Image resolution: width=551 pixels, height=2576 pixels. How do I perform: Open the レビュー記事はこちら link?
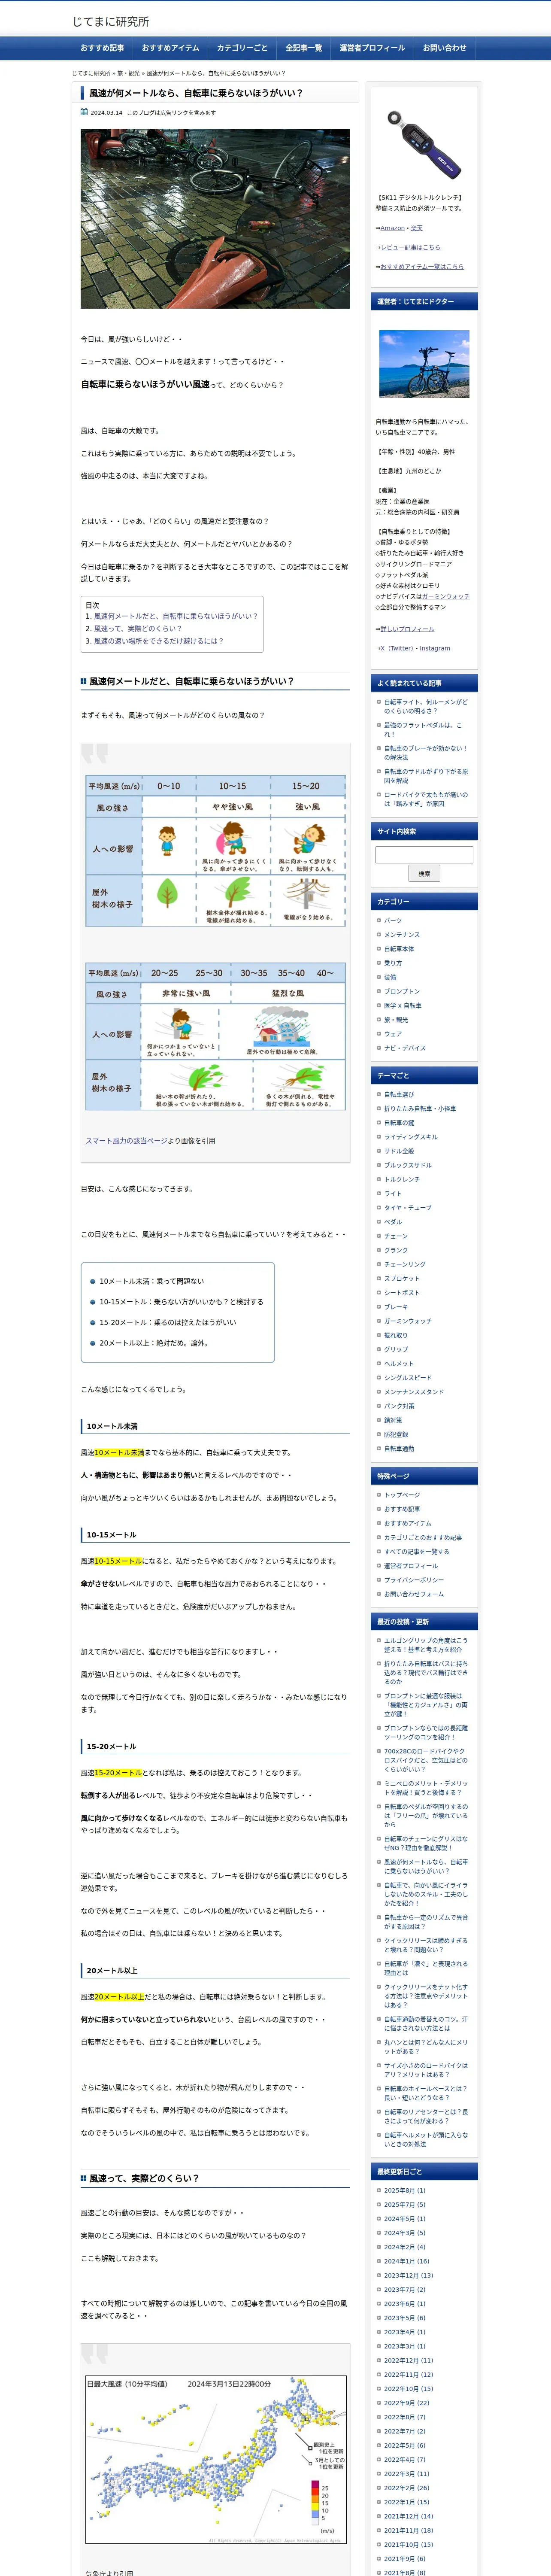tap(410, 247)
